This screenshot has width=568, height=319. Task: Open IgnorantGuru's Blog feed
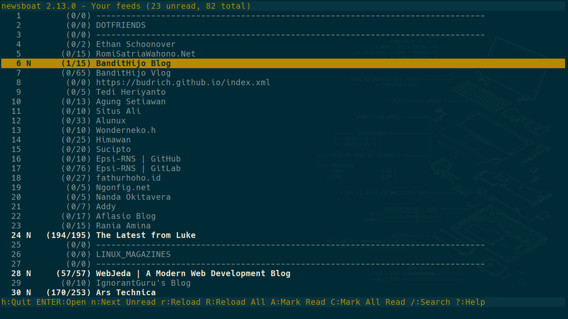click(x=143, y=283)
